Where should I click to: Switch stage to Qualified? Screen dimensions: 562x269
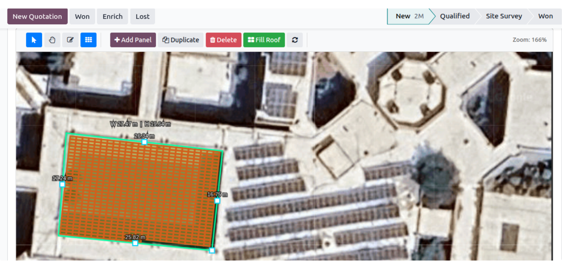[455, 16]
